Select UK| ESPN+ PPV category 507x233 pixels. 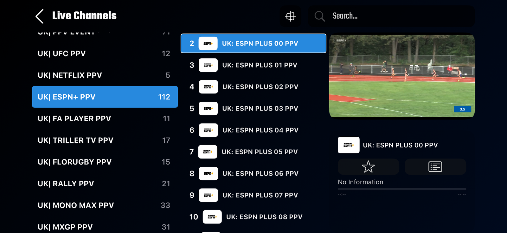105,97
